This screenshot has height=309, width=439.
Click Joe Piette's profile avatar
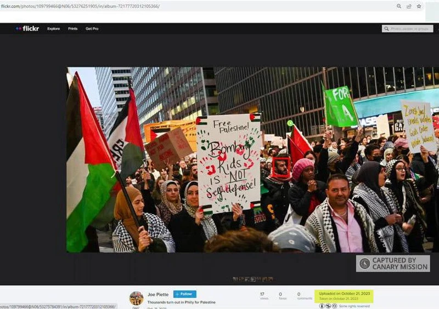pos(136,298)
